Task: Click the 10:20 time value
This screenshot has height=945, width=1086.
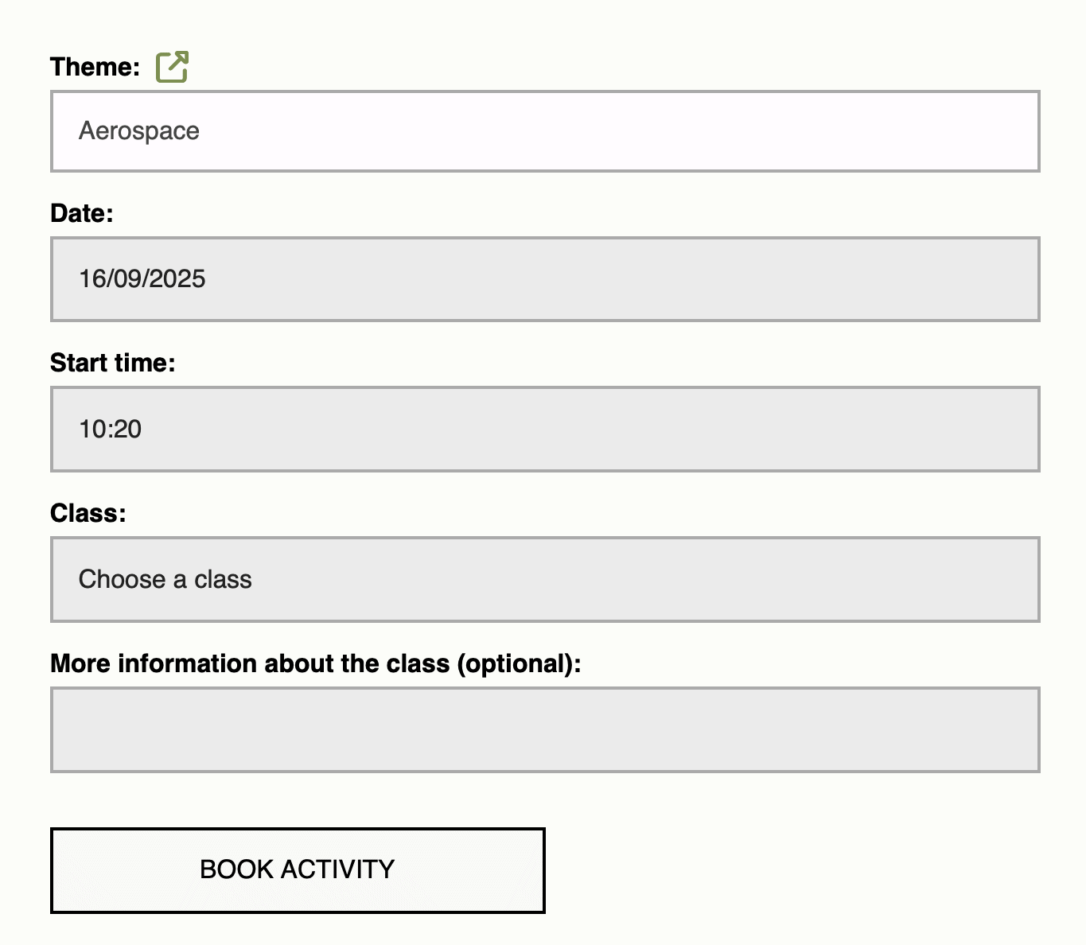Action: pos(111,430)
